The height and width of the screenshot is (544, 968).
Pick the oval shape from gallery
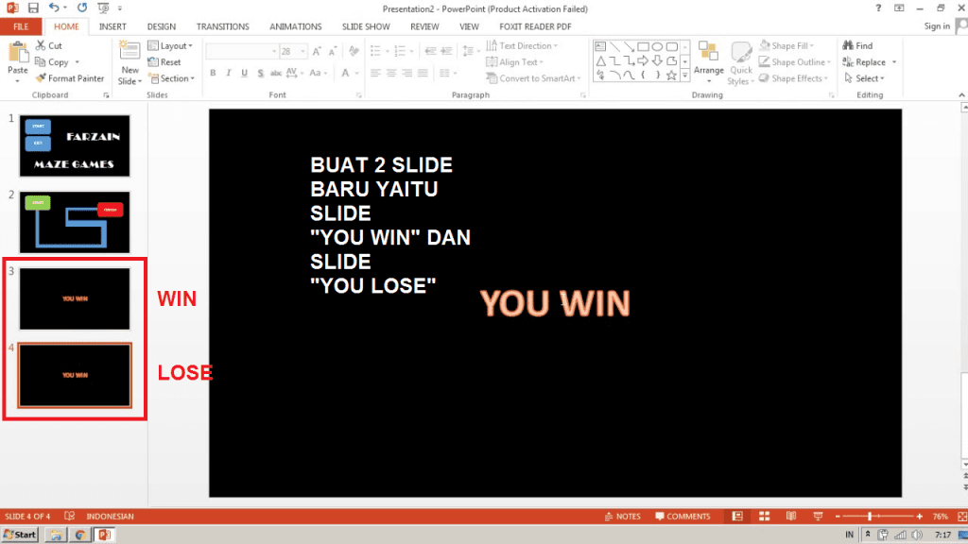coord(657,47)
